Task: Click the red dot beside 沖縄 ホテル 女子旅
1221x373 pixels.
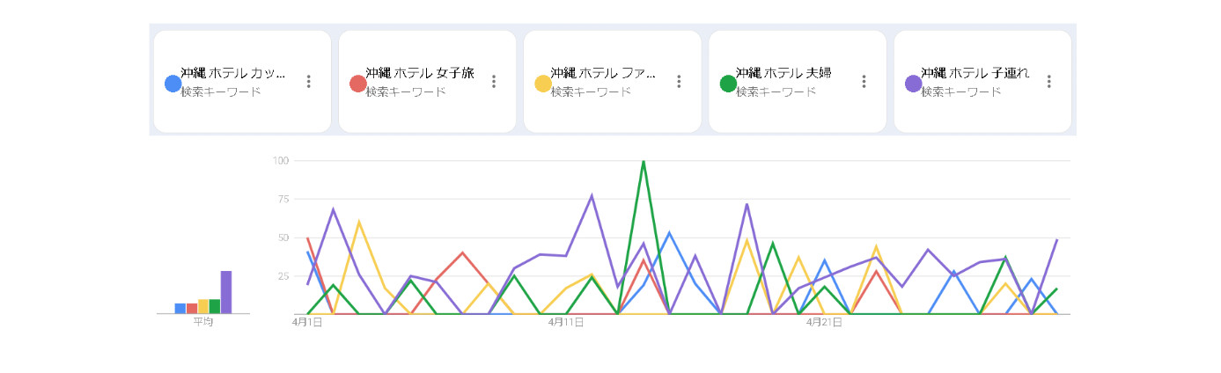Action: click(x=357, y=84)
